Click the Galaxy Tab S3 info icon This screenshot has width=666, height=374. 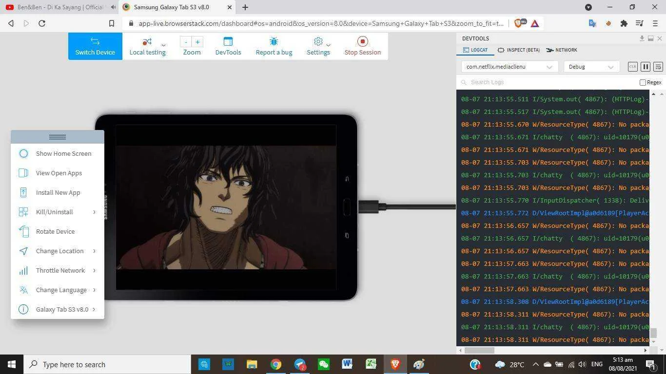click(x=23, y=309)
